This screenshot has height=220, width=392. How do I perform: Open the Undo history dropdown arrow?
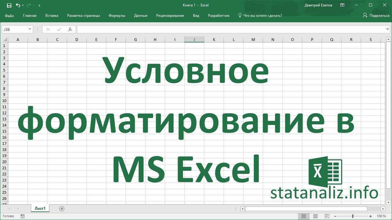23,5
